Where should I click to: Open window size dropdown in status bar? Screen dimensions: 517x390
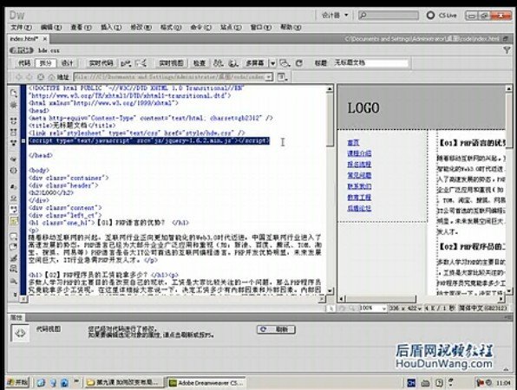click(x=405, y=308)
